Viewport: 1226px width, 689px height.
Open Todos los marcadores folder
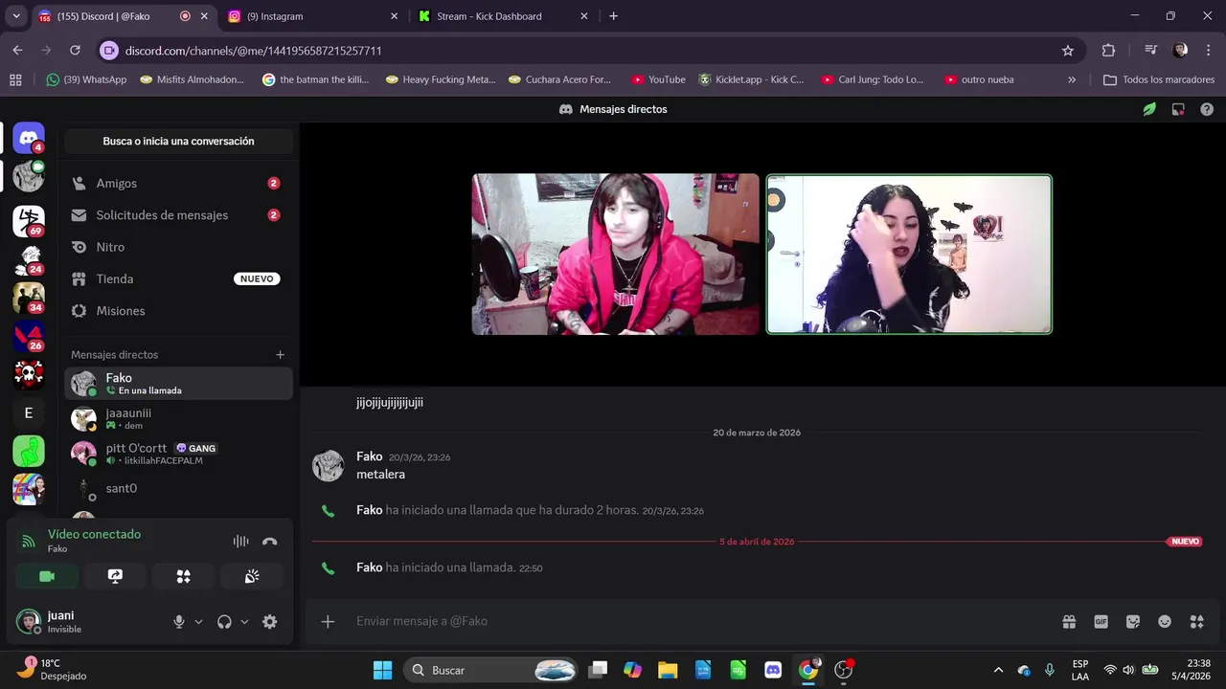pyautogui.click(x=1159, y=79)
